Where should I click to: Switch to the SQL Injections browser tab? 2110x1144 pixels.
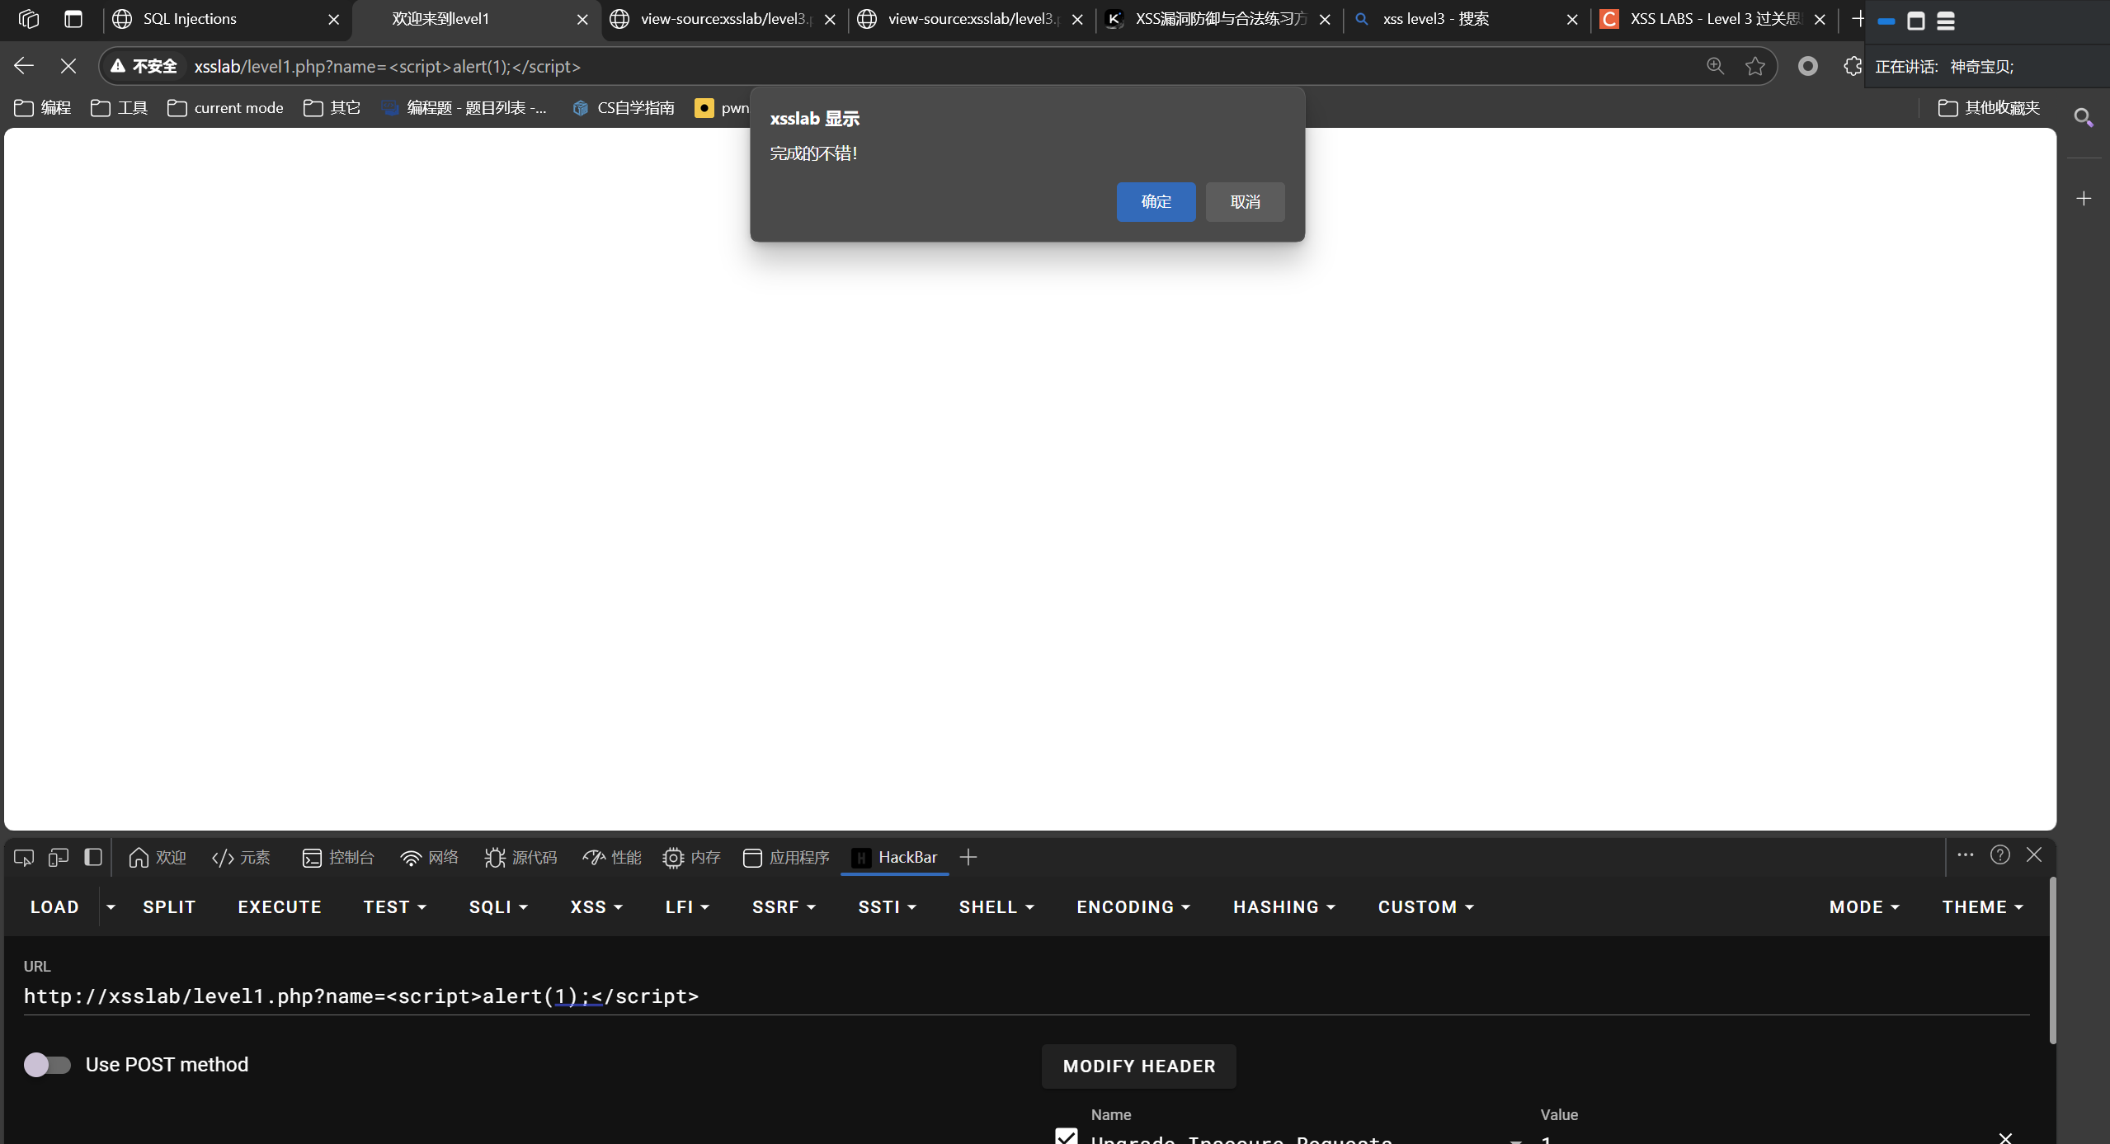[226, 19]
